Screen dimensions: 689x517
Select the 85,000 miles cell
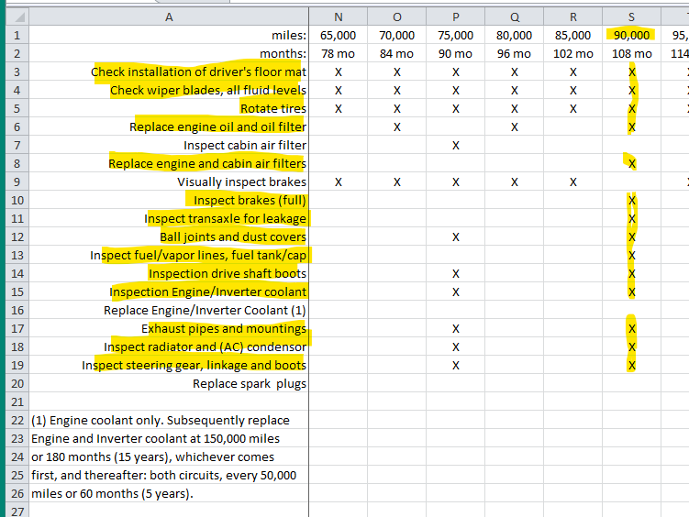point(573,35)
